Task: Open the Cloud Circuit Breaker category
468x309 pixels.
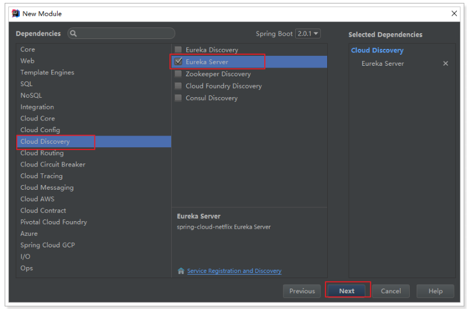Action: pyautogui.click(x=94, y=164)
